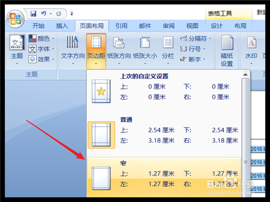Screen dimensions: 270x202
Task: Choose the 窄 narrow margin preset
Action: coord(164,177)
